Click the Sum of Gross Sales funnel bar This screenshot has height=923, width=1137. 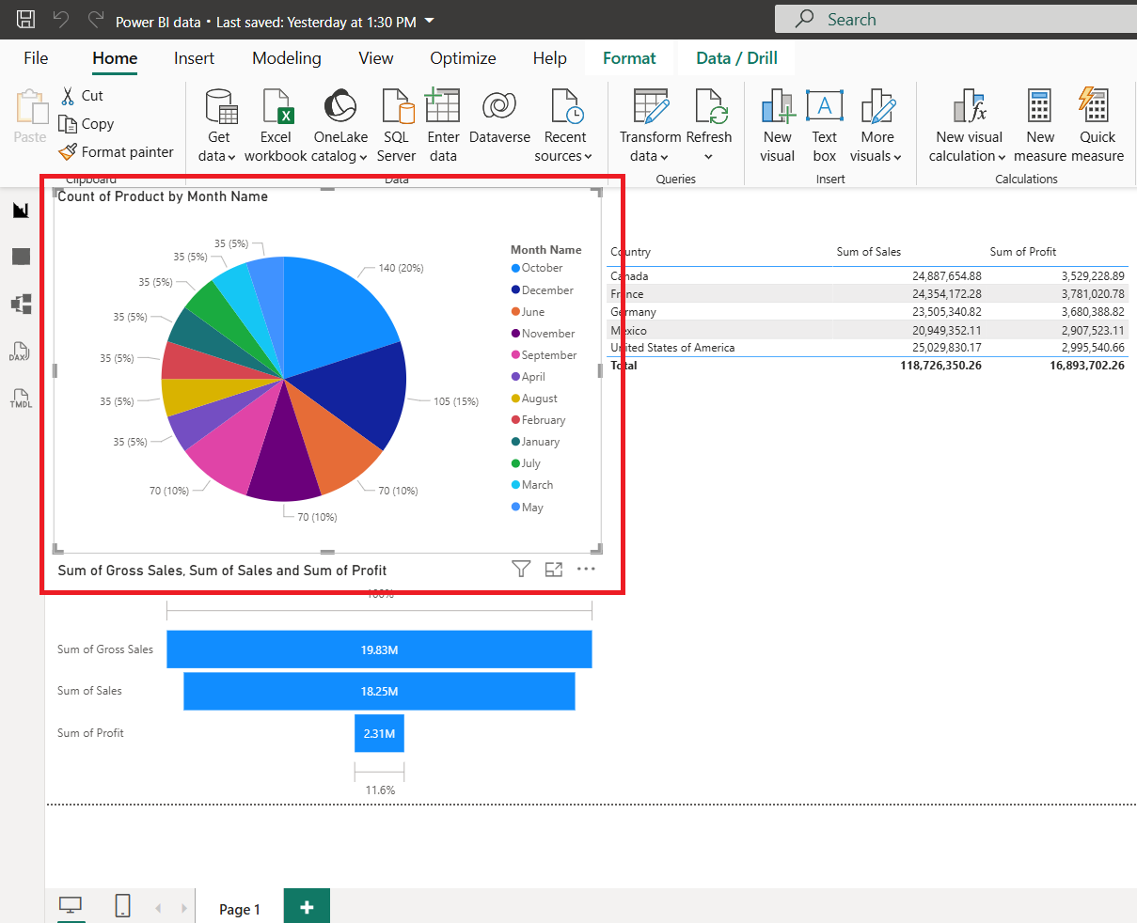click(x=379, y=649)
